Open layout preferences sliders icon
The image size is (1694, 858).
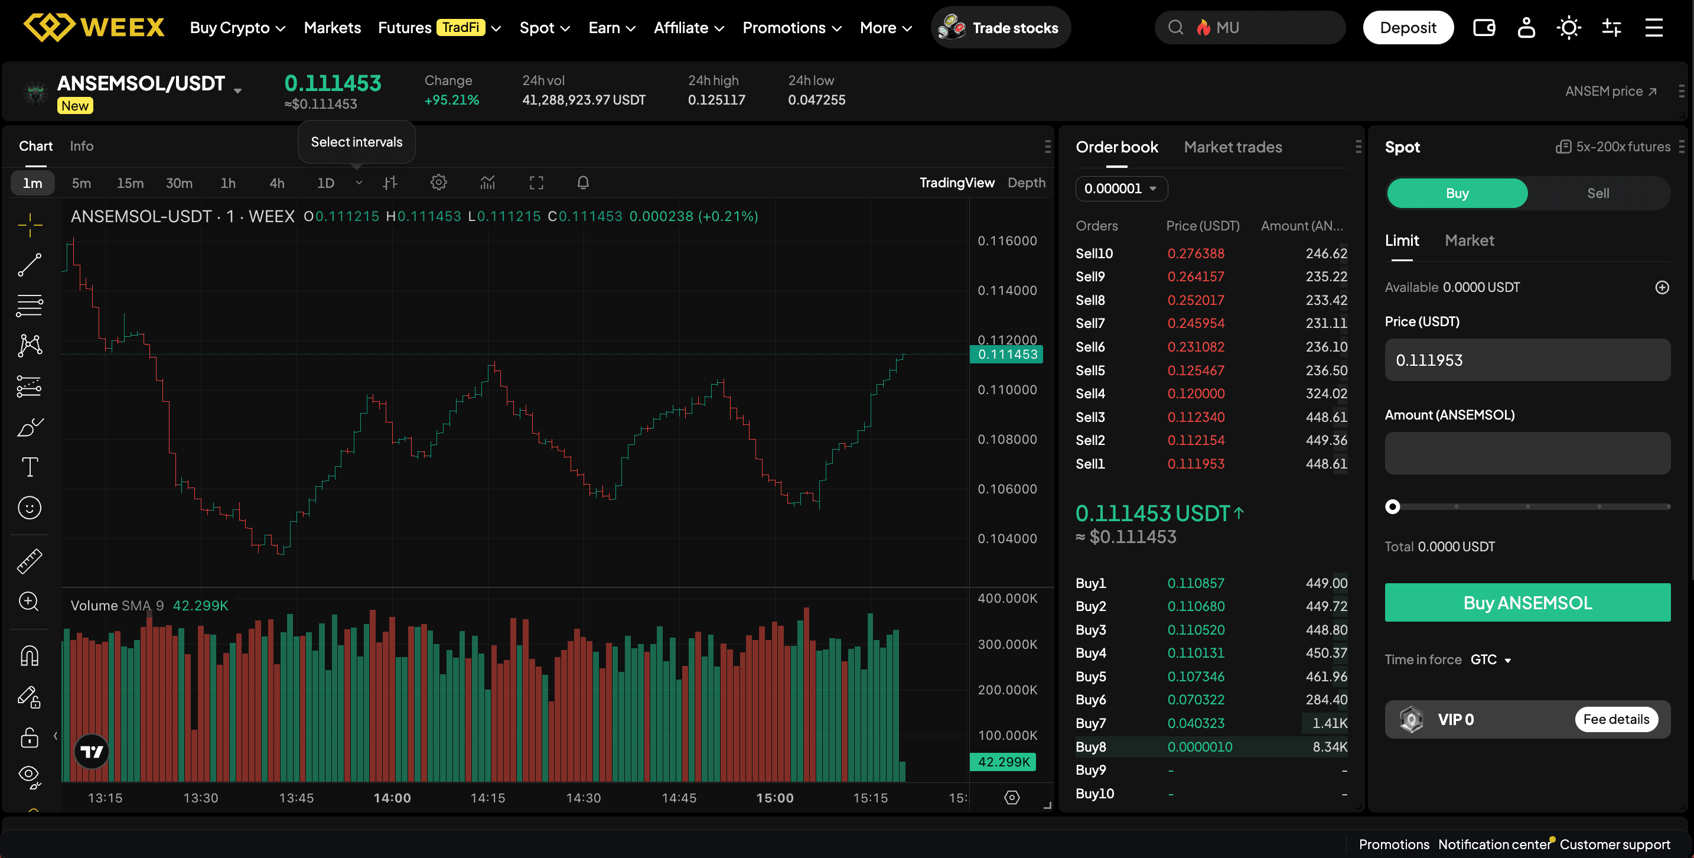[x=1612, y=28]
